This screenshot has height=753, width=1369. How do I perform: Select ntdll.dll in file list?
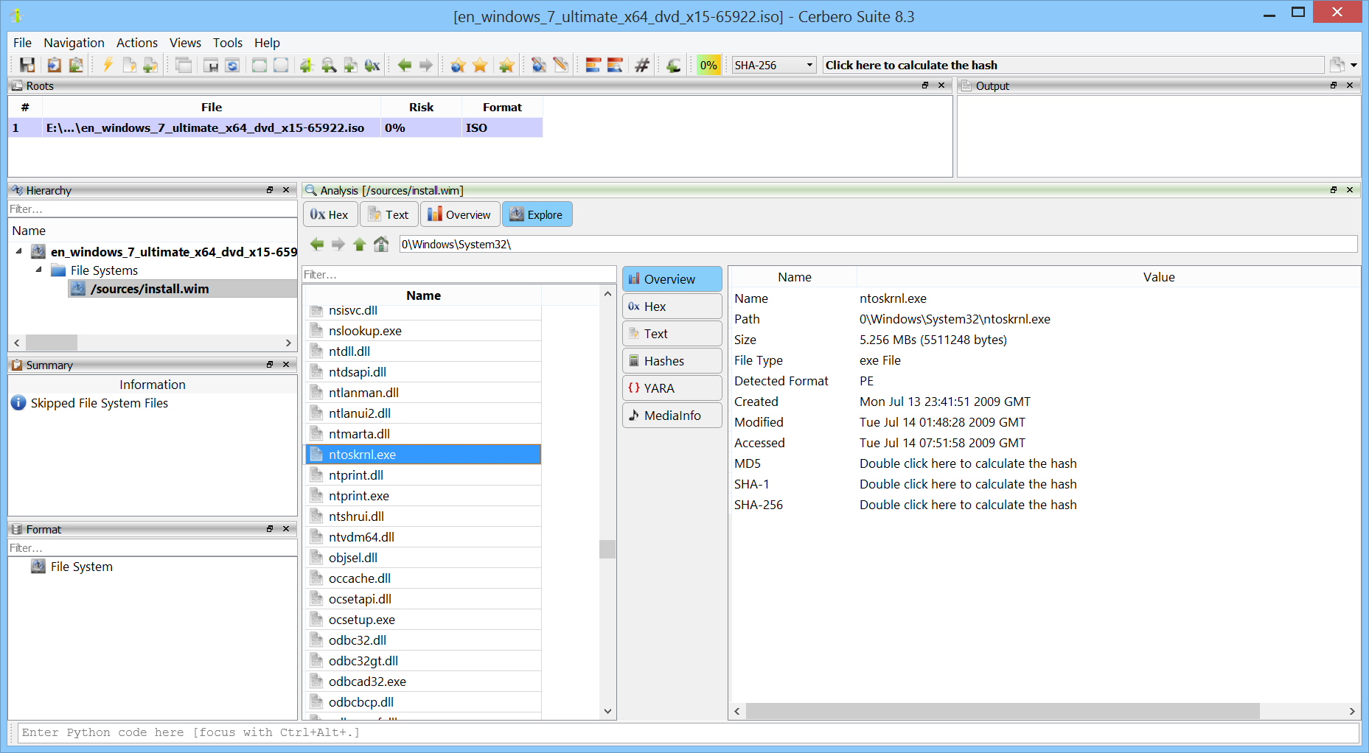[424, 351]
